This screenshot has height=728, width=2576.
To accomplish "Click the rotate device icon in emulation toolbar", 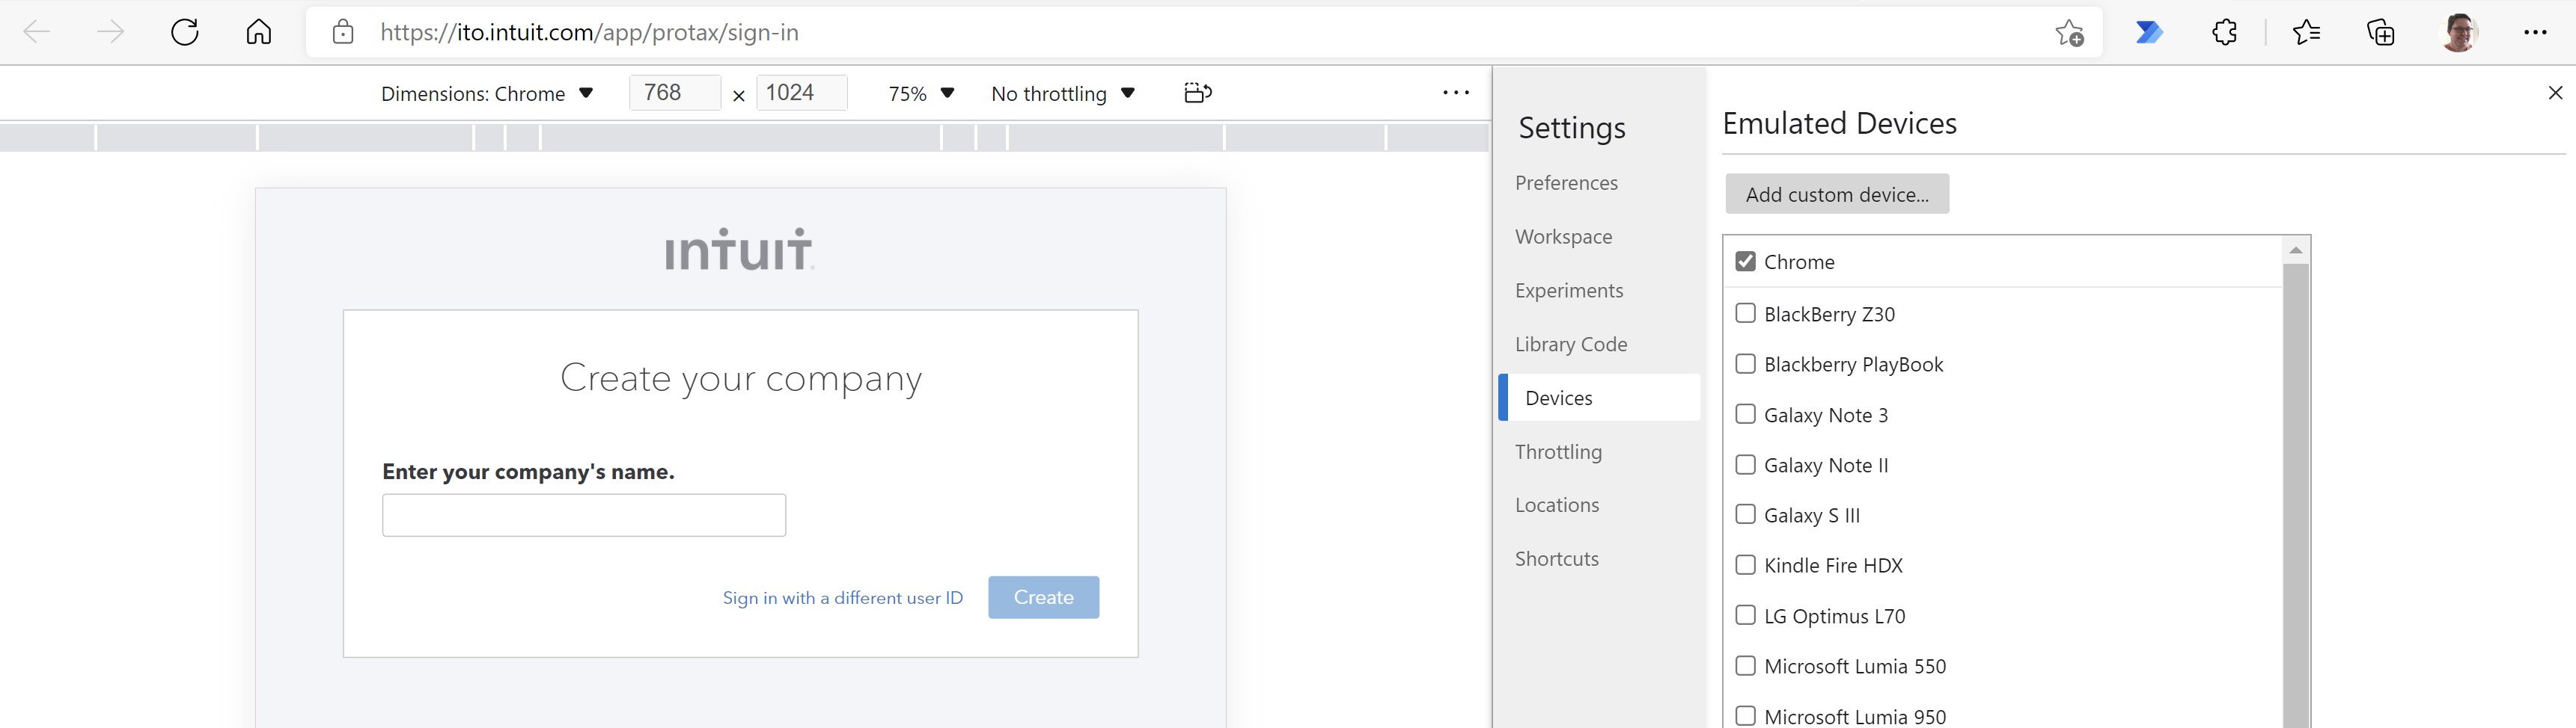I will click(x=1196, y=93).
